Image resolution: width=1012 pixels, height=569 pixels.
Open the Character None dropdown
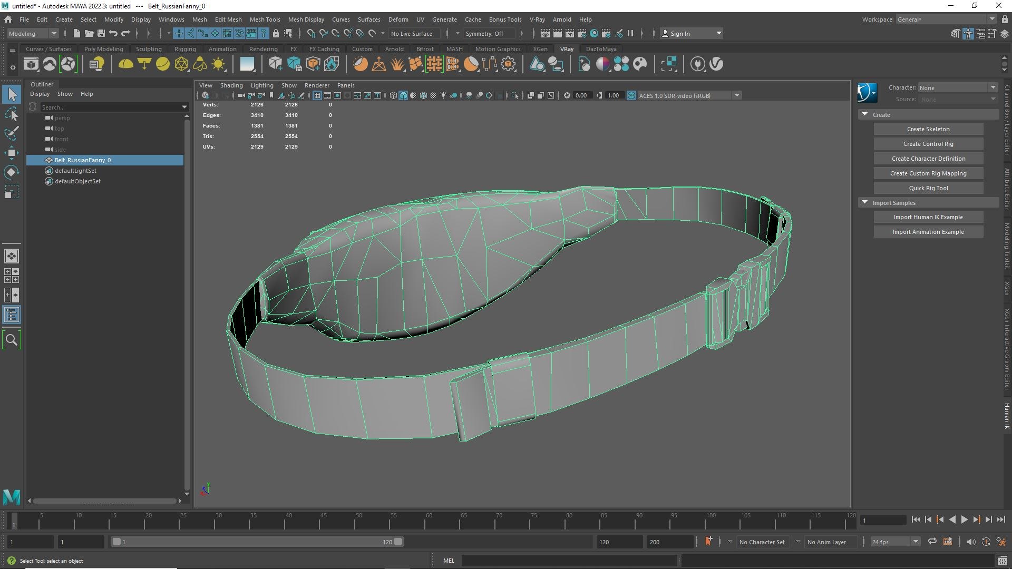point(958,87)
